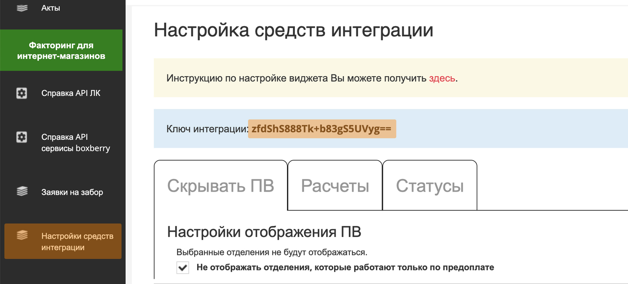
Task: Follow the red здесь instruction link
Action: pyautogui.click(x=442, y=78)
